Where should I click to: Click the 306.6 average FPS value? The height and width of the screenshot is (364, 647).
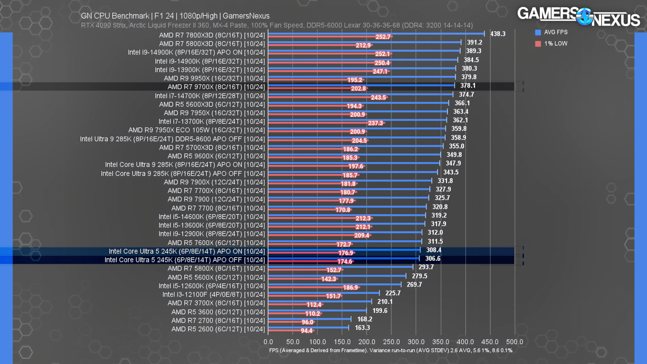(x=433, y=259)
